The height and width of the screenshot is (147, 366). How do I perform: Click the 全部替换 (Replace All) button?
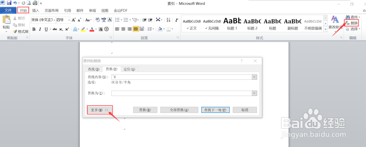179,110
